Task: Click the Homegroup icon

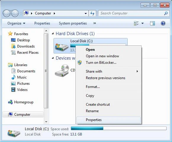Action: tap(10, 102)
